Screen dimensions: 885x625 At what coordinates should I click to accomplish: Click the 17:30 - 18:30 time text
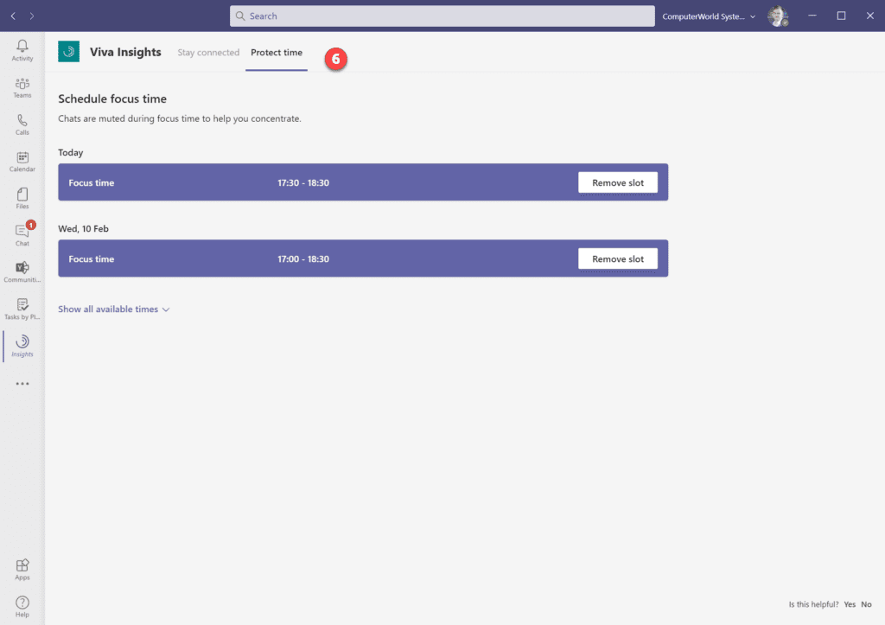pyautogui.click(x=303, y=182)
